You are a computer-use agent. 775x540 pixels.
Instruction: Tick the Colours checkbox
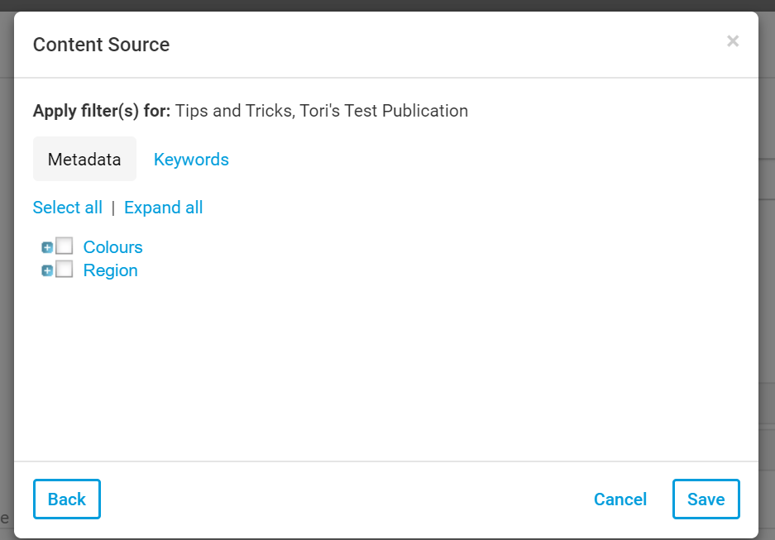pyautogui.click(x=65, y=246)
